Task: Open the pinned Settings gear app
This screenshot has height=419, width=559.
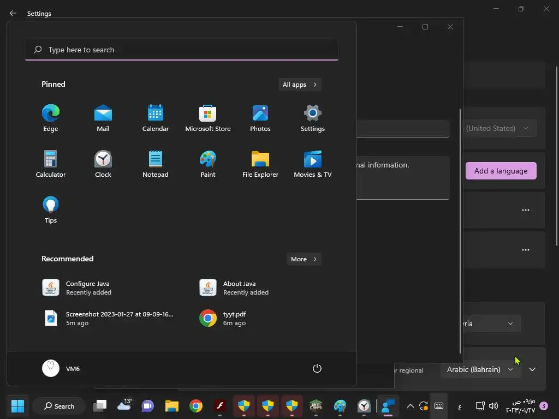Action: (x=313, y=118)
